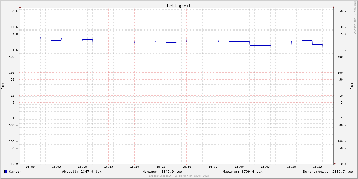Image resolution: width=358 pixels, height=179 pixels.
Task: Click the 16:20 time axis label
Action: (135, 167)
